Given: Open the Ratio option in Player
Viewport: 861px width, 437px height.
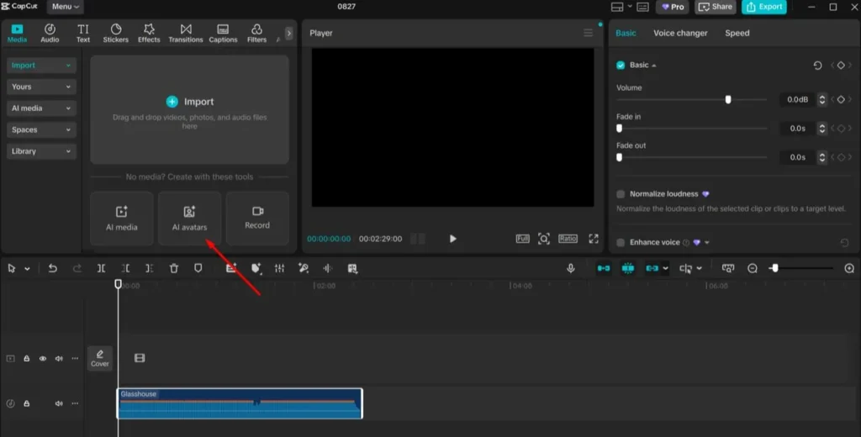Looking at the screenshot, I should pos(568,239).
